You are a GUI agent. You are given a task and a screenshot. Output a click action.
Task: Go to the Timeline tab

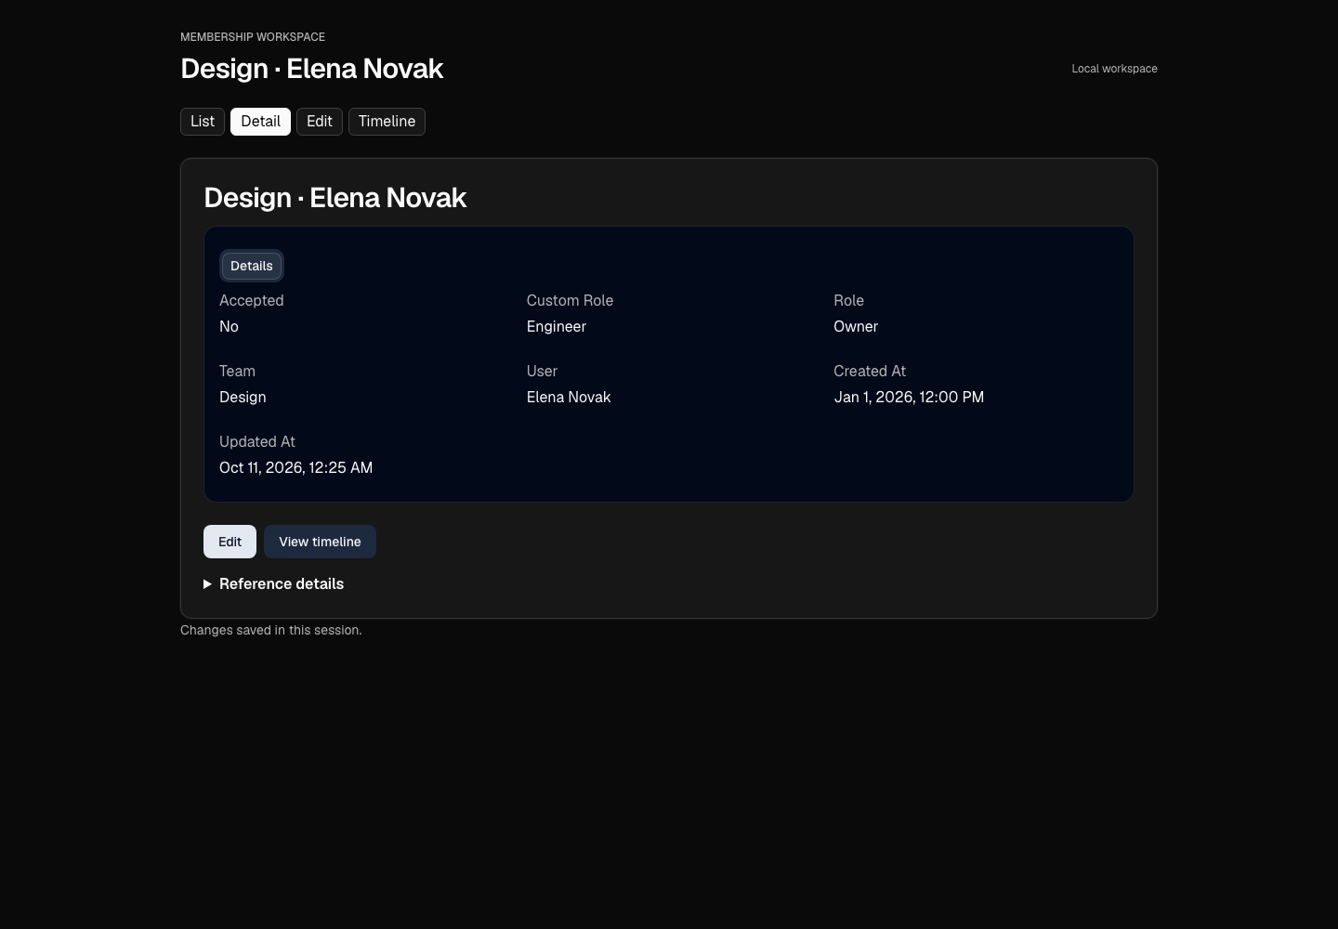click(x=387, y=122)
